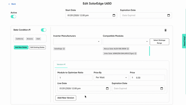Go back using the Back link
Image resolution: width=186 pixels, height=105 pixels.
(12, 4)
